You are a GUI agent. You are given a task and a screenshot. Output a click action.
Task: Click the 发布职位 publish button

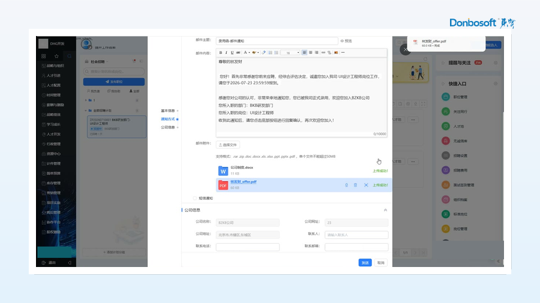[113, 82]
